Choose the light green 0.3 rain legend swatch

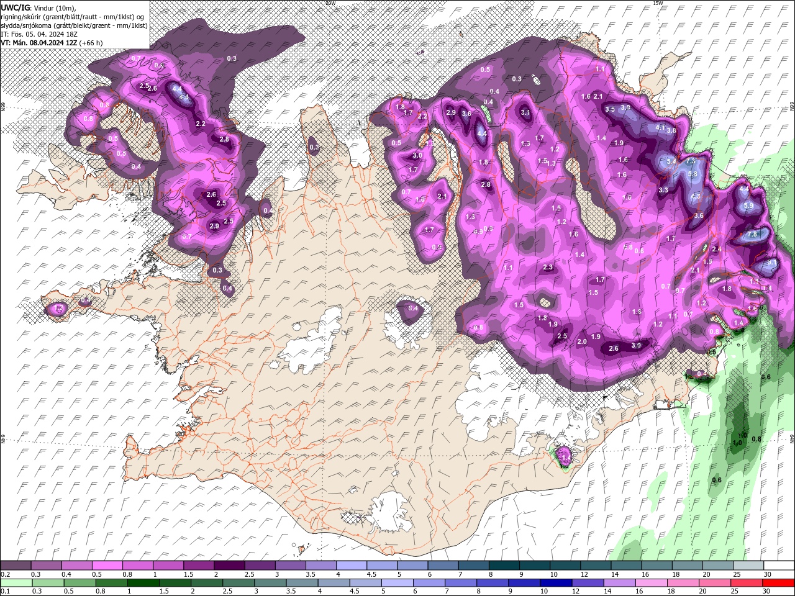tap(48, 583)
